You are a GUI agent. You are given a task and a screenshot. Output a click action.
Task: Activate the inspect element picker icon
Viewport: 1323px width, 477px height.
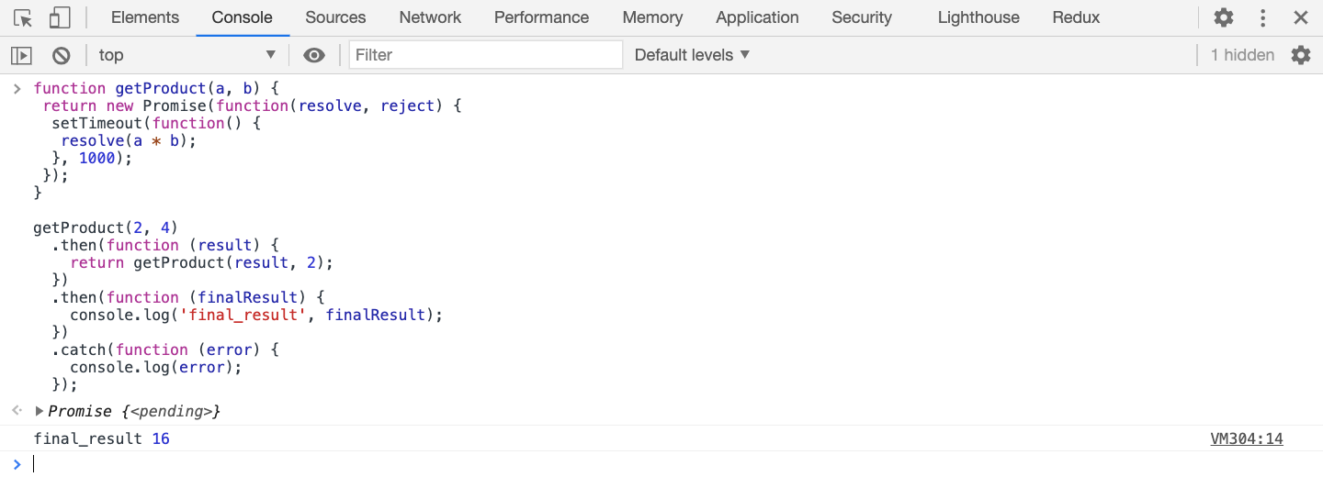23,17
